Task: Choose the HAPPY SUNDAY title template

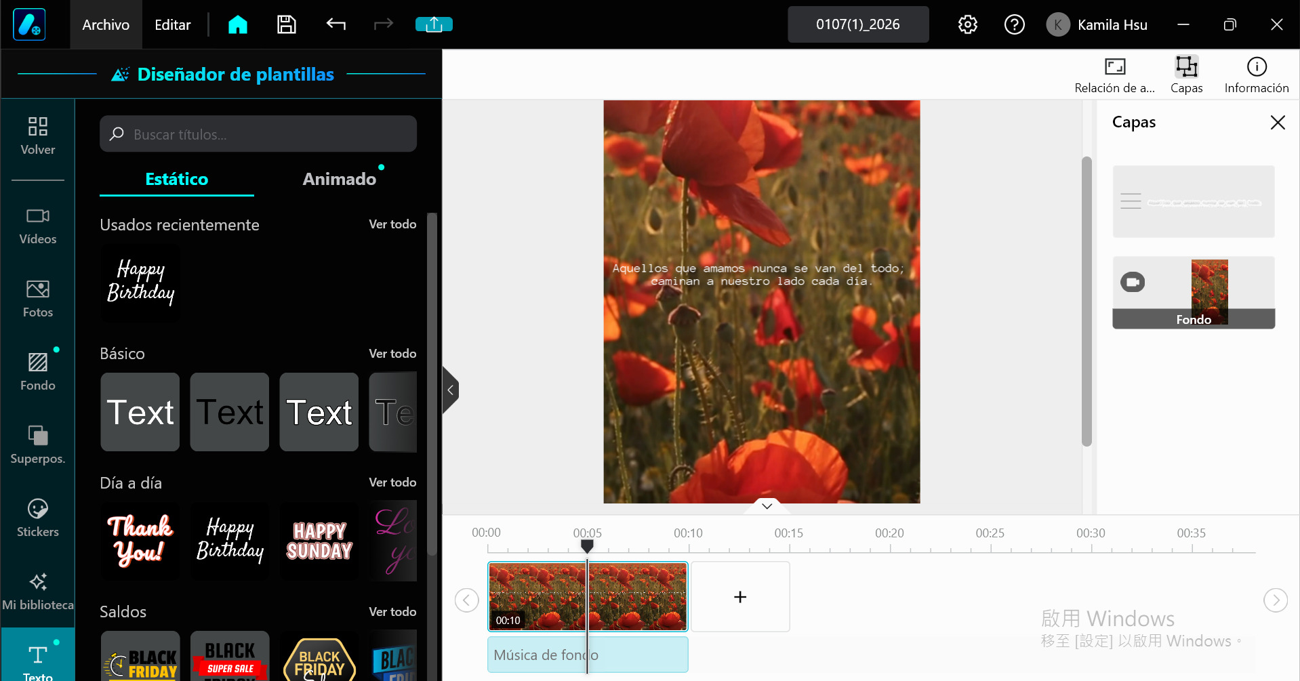Action: (319, 541)
